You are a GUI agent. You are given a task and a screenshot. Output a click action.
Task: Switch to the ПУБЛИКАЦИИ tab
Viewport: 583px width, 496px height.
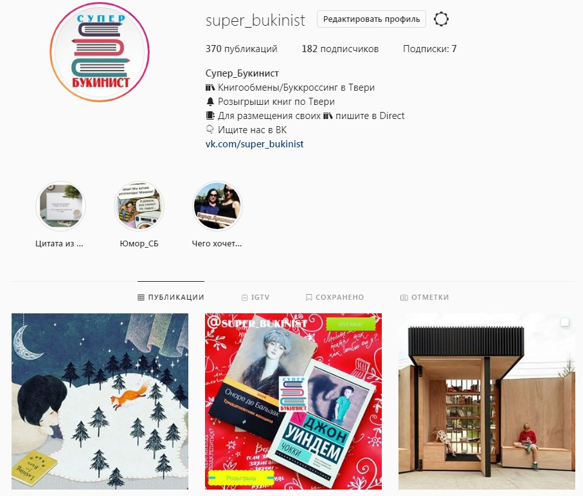(171, 297)
